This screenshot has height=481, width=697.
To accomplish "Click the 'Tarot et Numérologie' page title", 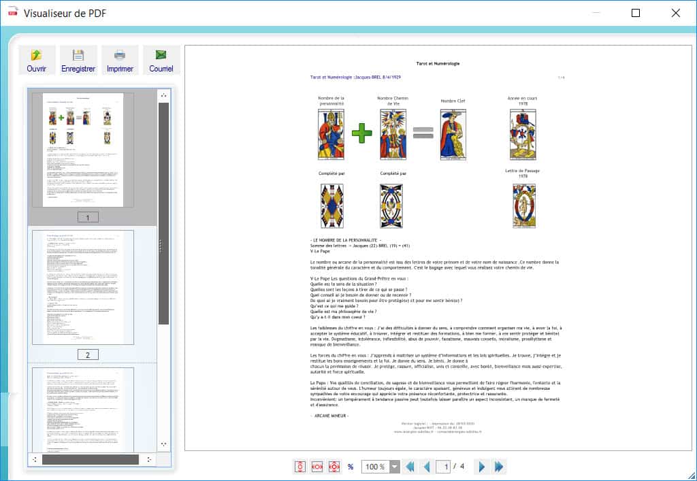I will 438,63.
